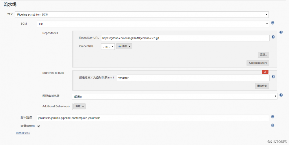
Task: Open help for 源码库浏览器 setting
Action: [281, 95]
